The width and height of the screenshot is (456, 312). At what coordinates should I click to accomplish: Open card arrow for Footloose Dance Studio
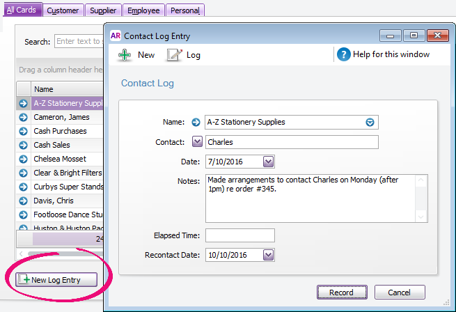[x=23, y=214]
